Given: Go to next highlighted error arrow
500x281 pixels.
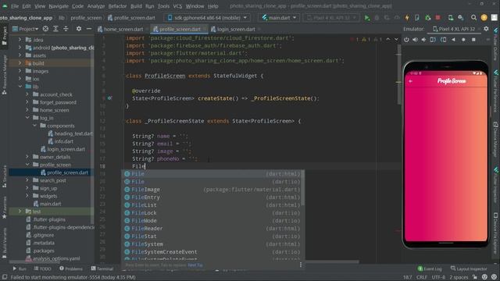Looking at the screenshot, I should click(396, 40).
